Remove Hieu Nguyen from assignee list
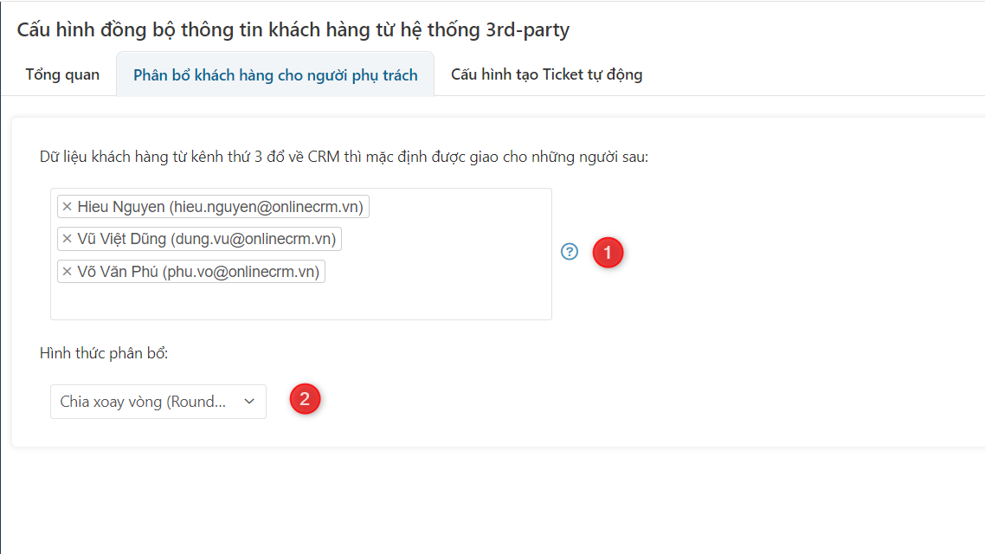 [x=68, y=207]
